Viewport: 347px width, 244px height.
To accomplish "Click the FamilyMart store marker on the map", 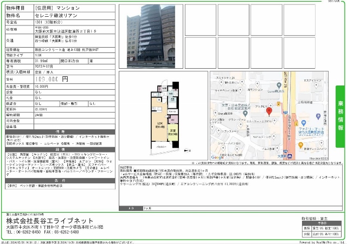I will click(x=304, y=123).
